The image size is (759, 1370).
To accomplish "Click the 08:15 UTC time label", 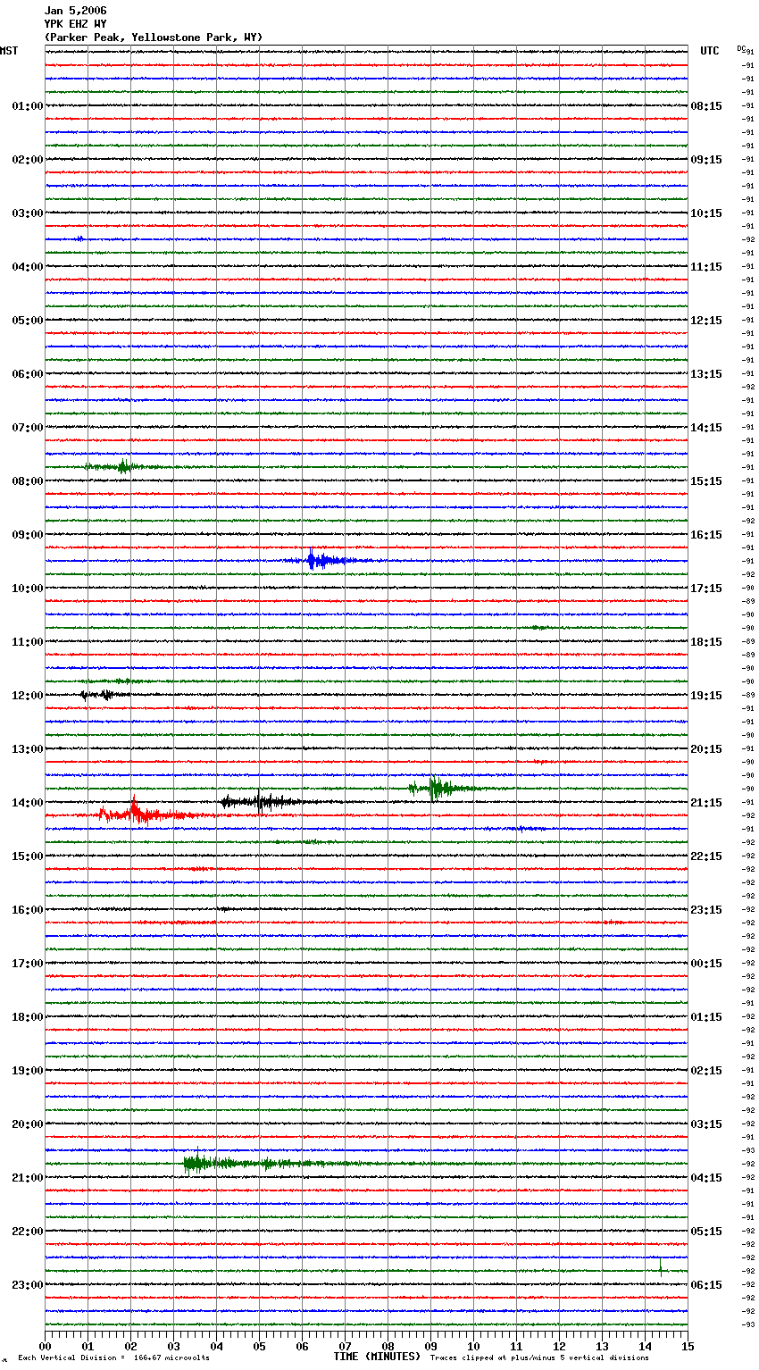I will pos(706,106).
